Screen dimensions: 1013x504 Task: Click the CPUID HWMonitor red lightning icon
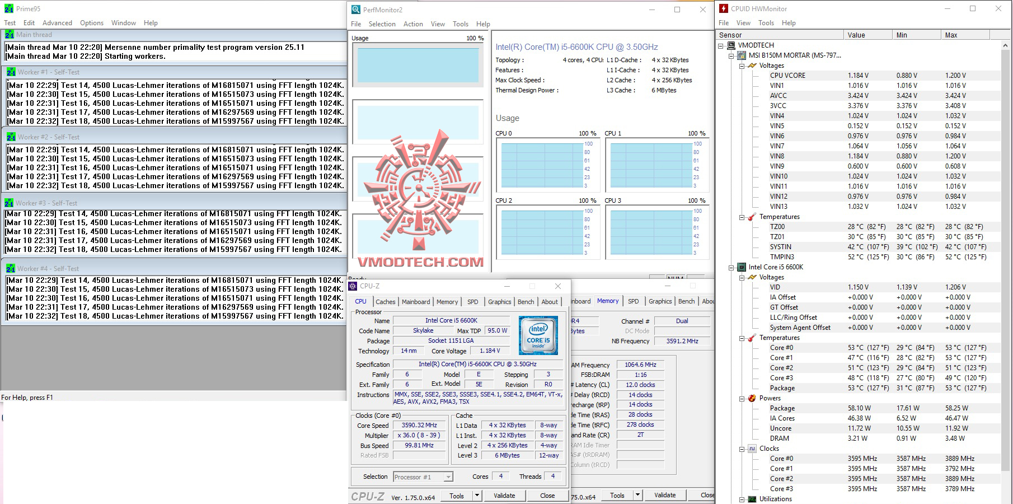pyautogui.click(x=724, y=8)
